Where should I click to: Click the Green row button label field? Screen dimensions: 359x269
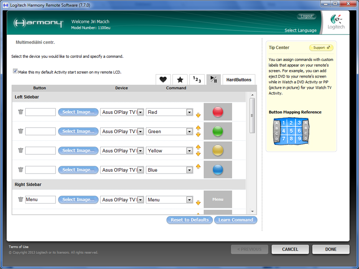click(x=40, y=131)
